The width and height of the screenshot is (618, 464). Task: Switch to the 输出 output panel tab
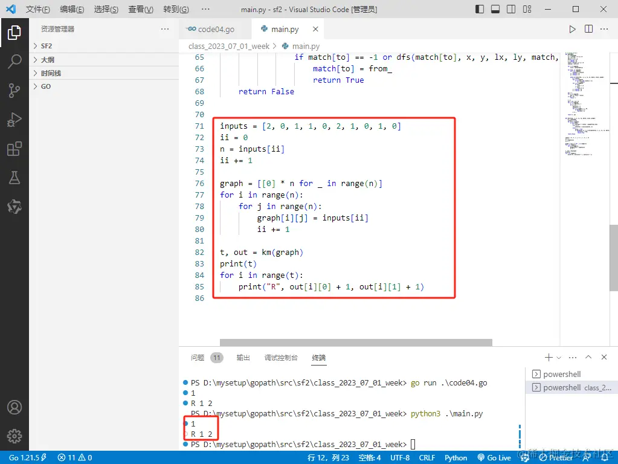coord(243,358)
